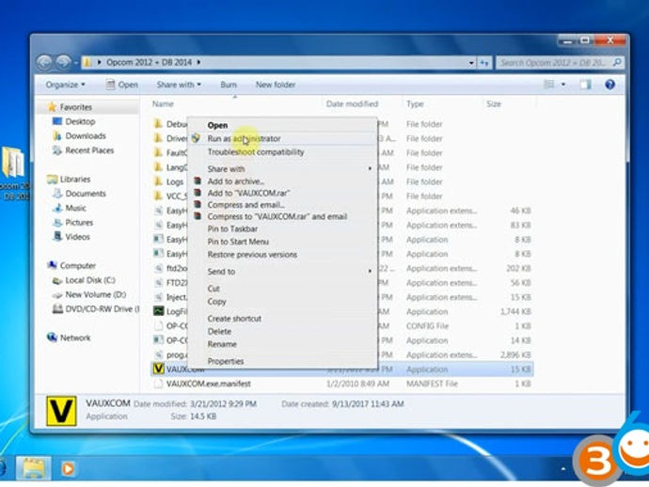The height and width of the screenshot is (487, 649).
Task: Sort by the Size column header
Action: [x=494, y=103]
